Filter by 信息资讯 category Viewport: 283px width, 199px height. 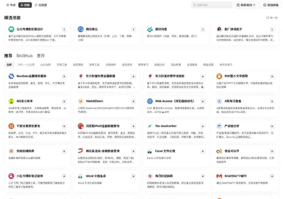pyautogui.click(x=127, y=65)
